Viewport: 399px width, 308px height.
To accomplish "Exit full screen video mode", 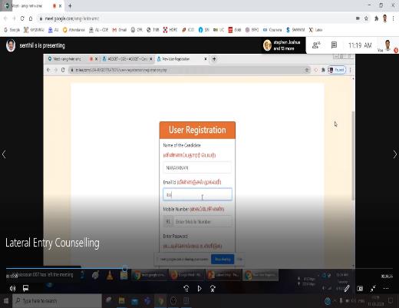I will click(x=373, y=289).
